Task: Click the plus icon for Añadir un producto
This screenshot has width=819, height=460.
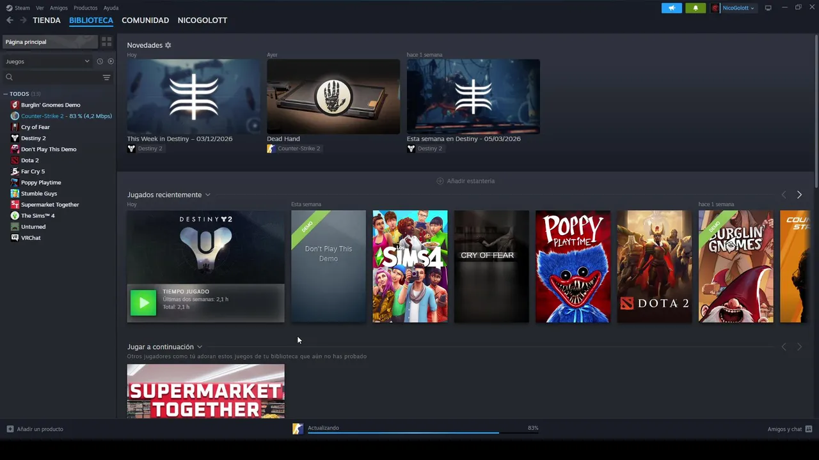Action: (10, 429)
